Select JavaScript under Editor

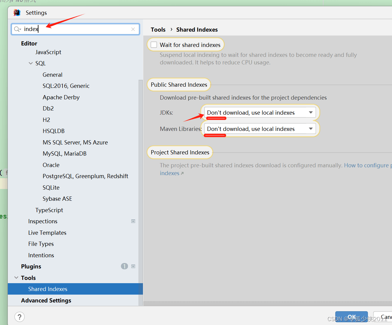48,52
